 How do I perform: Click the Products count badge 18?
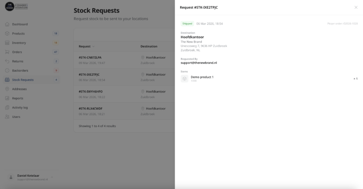pyautogui.click(x=55, y=33)
